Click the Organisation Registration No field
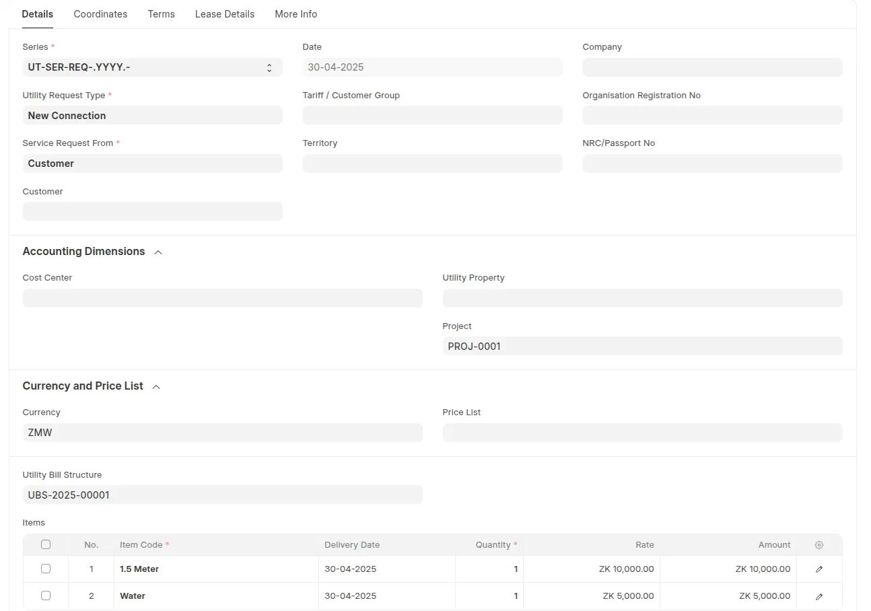The height and width of the screenshot is (611, 871). (712, 115)
